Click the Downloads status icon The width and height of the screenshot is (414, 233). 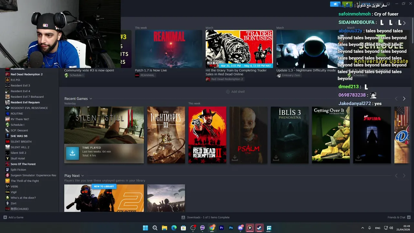click(x=183, y=217)
